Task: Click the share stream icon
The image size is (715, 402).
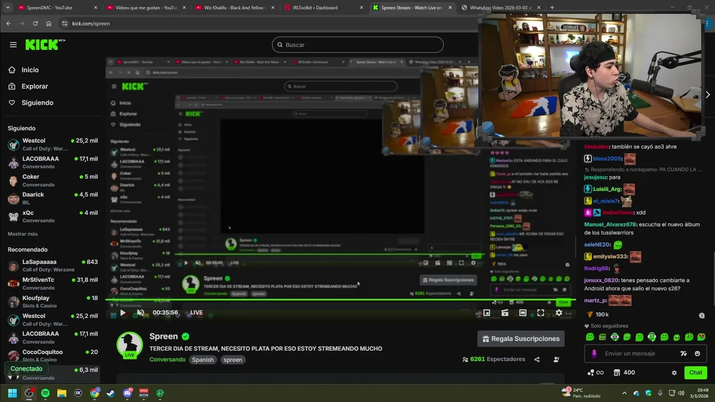Action: click(x=537, y=360)
